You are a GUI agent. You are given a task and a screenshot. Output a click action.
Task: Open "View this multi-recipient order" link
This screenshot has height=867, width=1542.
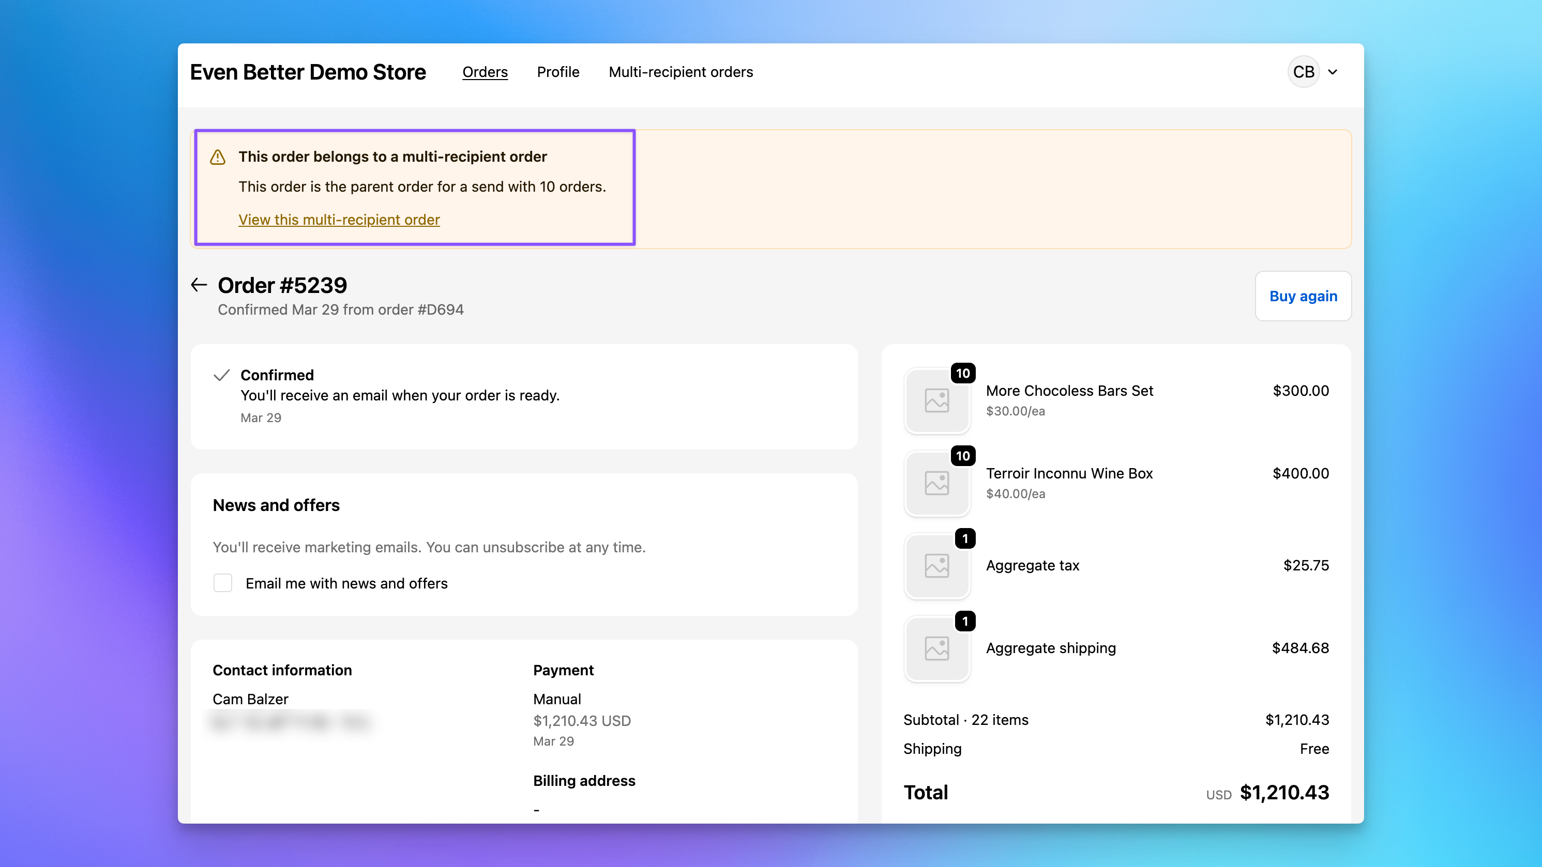tap(339, 220)
